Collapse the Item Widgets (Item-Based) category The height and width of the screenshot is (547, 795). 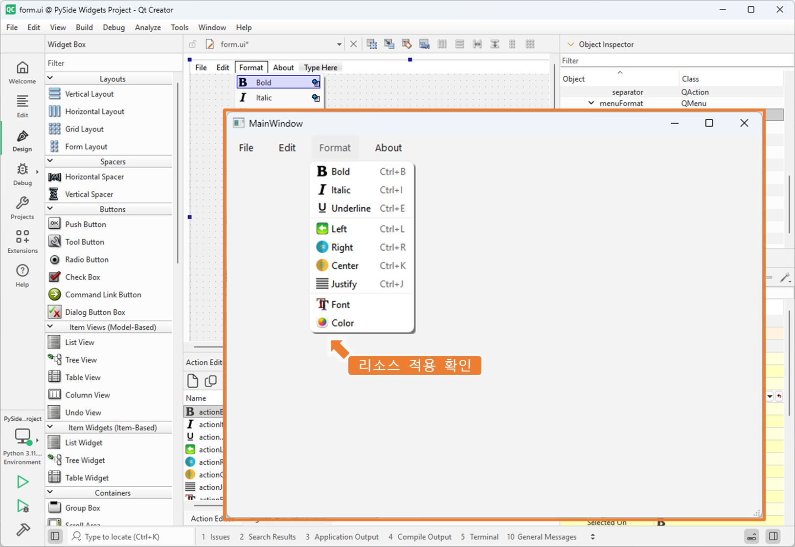point(50,426)
